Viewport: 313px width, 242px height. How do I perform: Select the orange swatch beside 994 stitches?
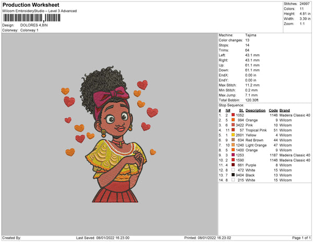[x=233, y=120]
